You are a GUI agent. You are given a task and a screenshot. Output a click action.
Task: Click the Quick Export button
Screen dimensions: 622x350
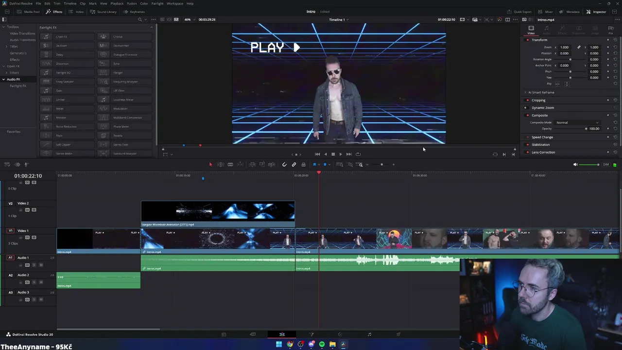coord(519,12)
